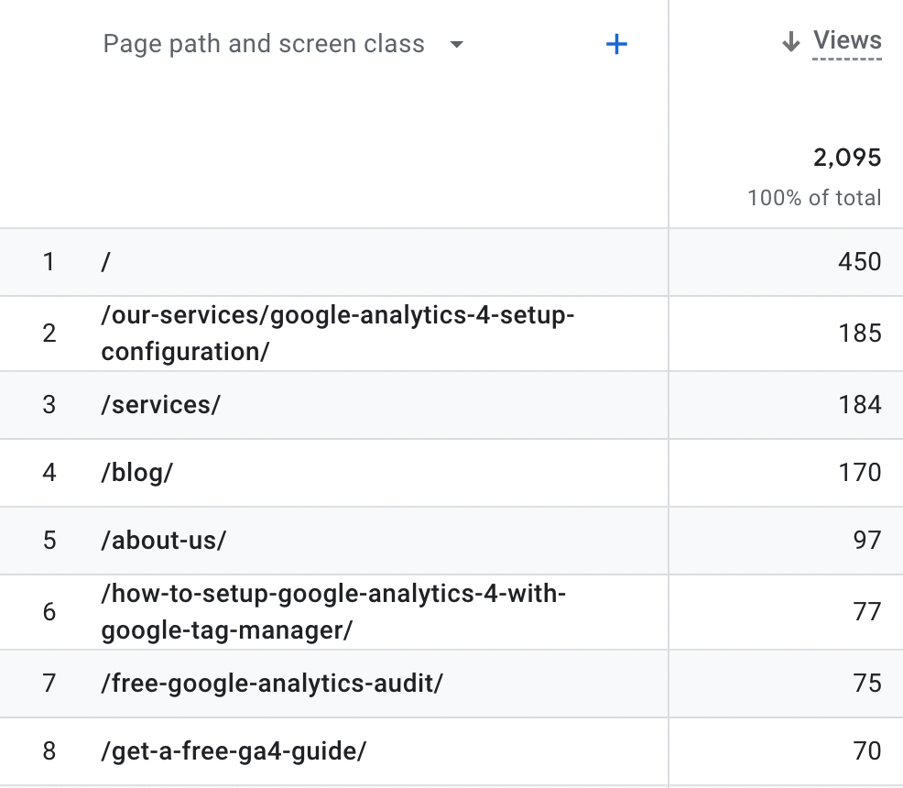Select the /how-to-setup-google-analytics-4-with-google-tag-manager/ path
Viewport: 903px width, 788px height.
(x=333, y=612)
